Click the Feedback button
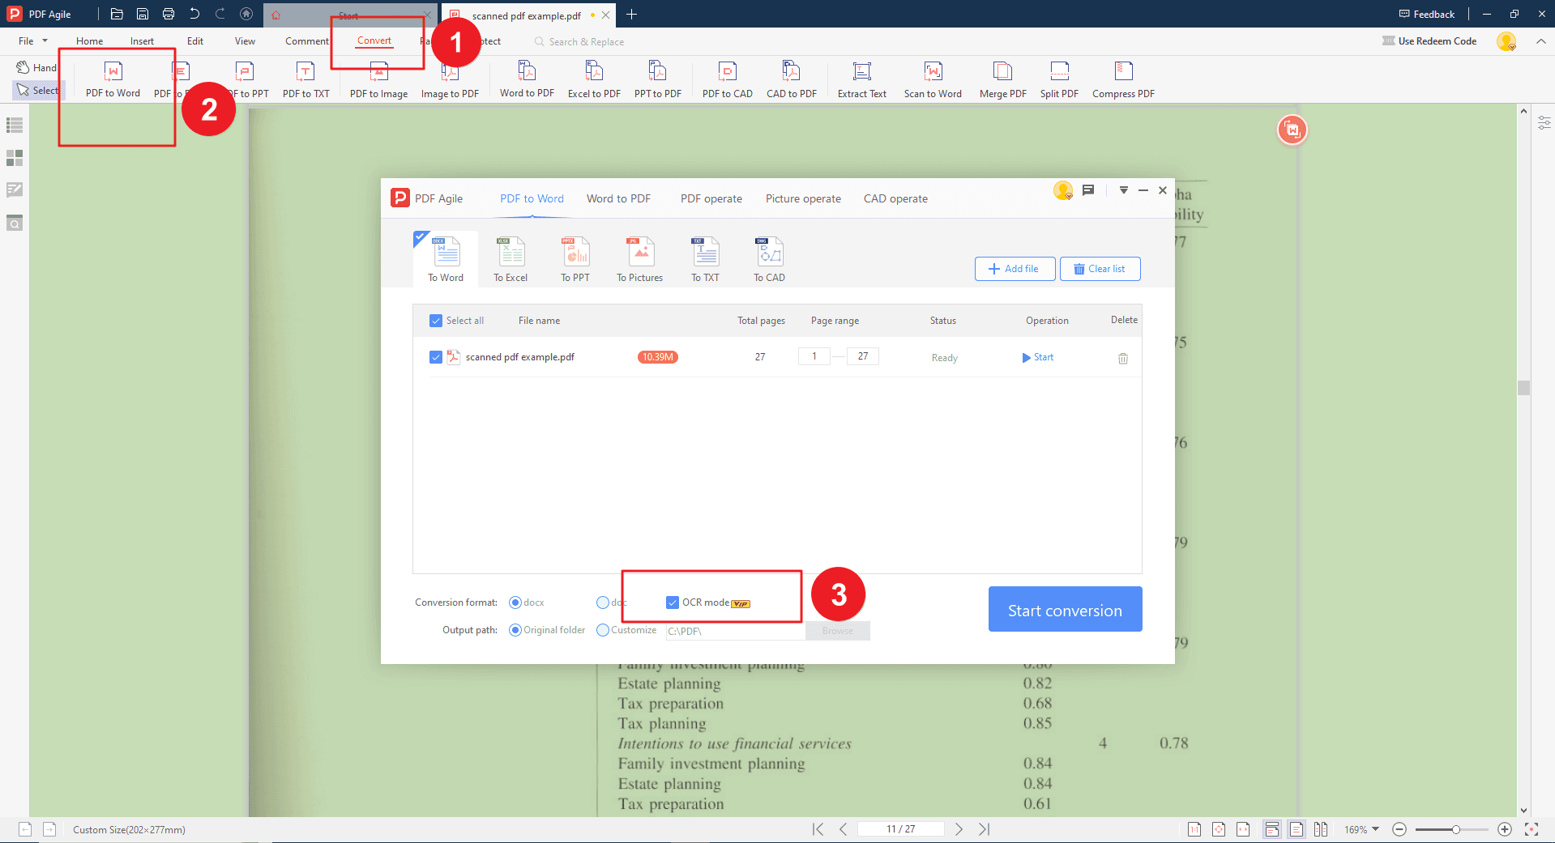Viewport: 1555px width, 843px height. 1427,14
